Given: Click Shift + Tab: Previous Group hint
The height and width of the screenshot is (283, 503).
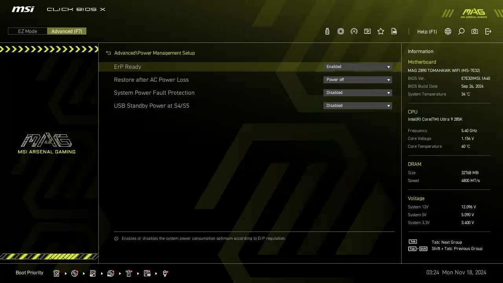Looking at the screenshot, I should [457, 249].
